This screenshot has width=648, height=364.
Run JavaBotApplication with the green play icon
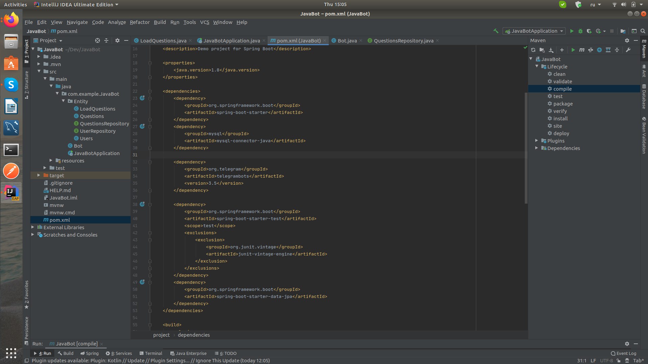tap(572, 31)
